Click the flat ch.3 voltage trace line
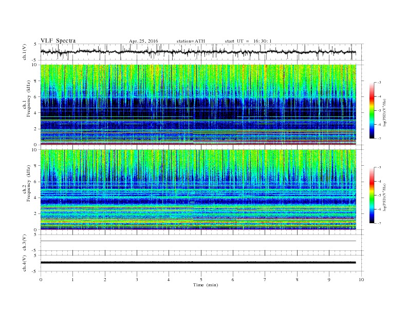 click(x=198, y=241)
